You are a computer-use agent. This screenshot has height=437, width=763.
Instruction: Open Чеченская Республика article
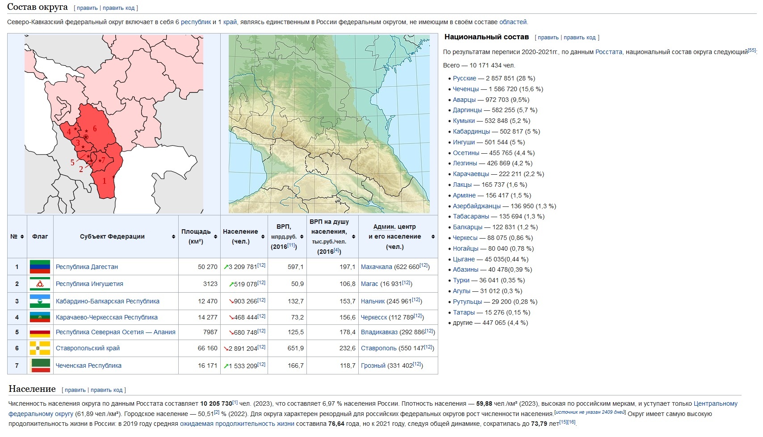click(x=88, y=366)
